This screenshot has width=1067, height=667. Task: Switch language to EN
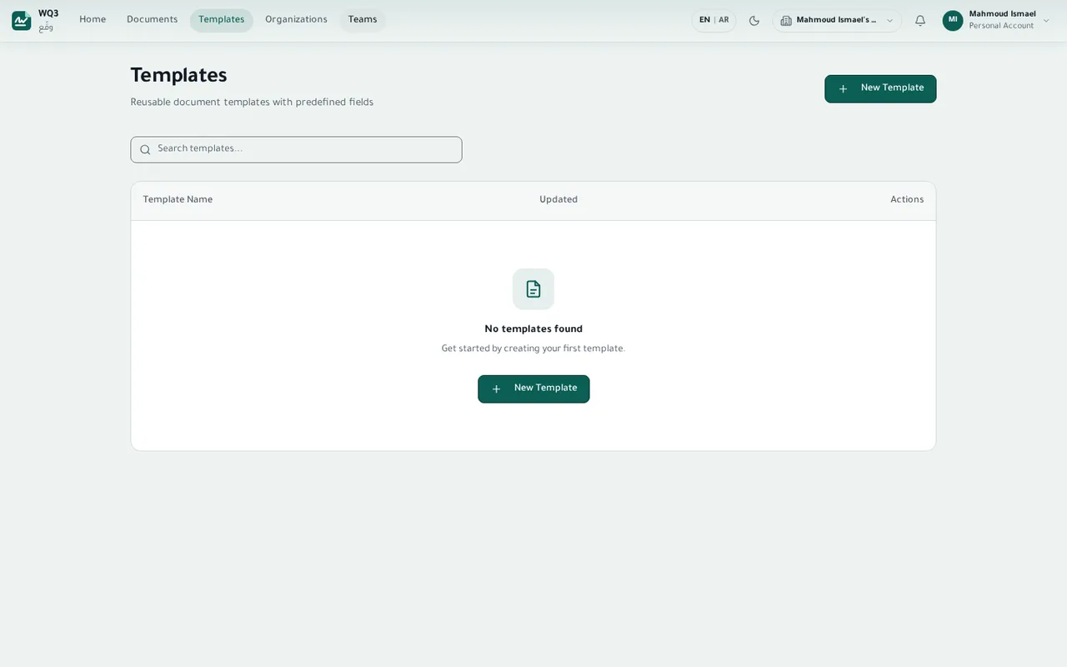(x=705, y=20)
